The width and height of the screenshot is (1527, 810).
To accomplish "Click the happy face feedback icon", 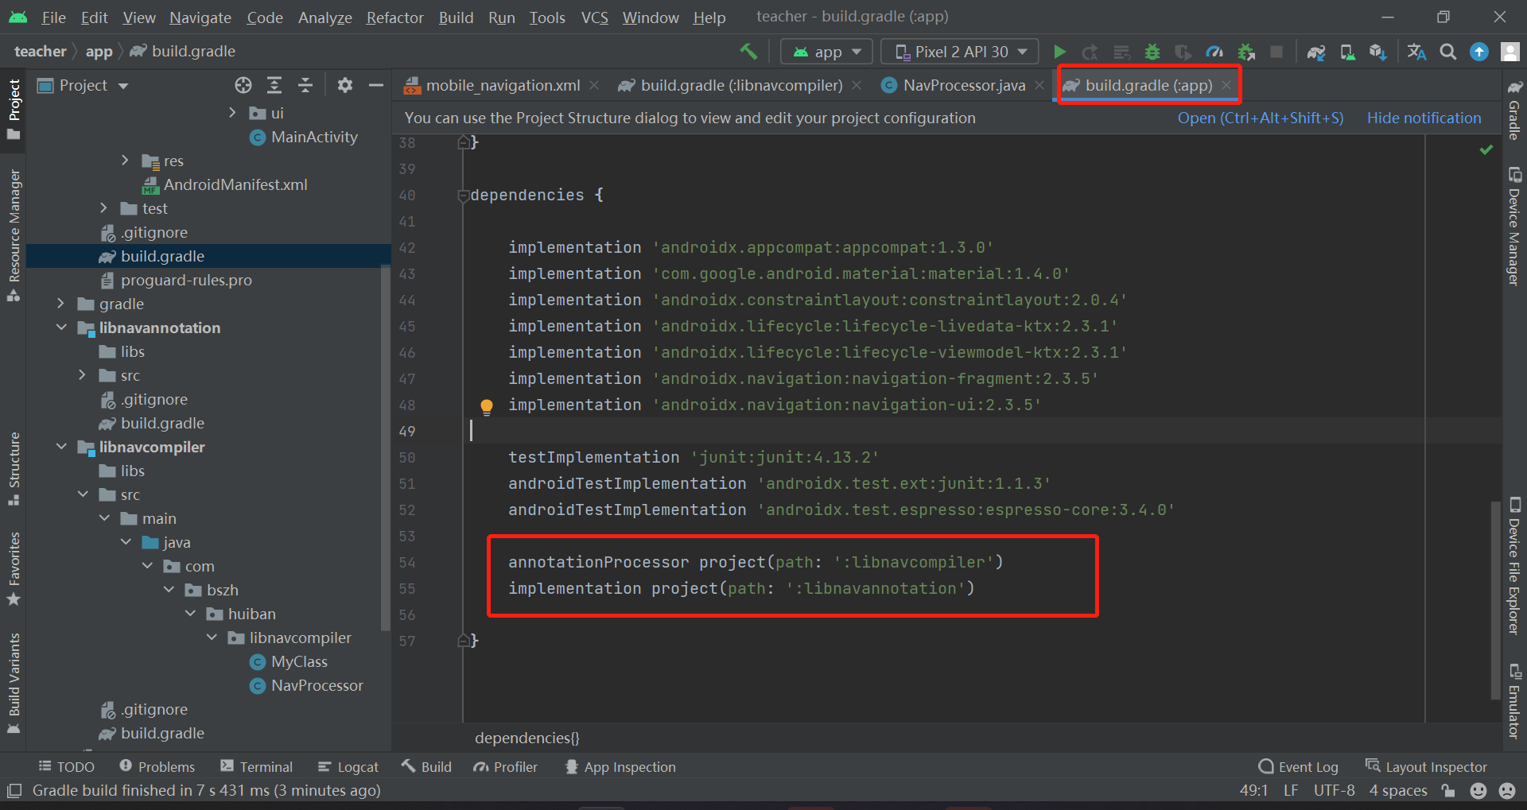I will (x=1478, y=790).
